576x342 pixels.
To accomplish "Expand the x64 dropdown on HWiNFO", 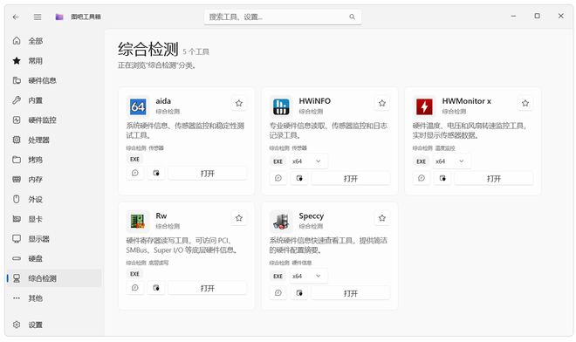I will click(308, 161).
